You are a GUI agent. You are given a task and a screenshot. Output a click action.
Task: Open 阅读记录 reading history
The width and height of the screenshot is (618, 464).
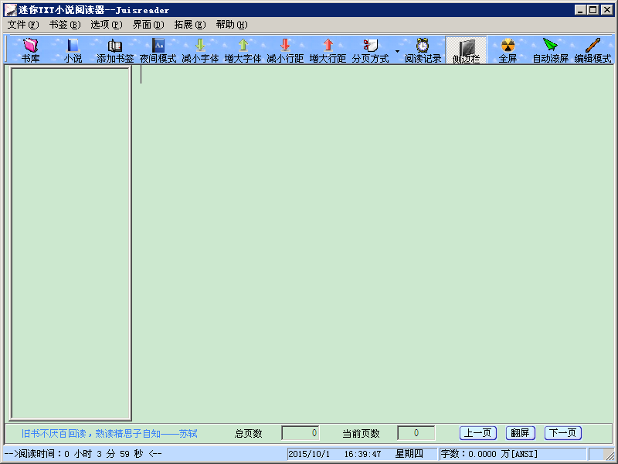coord(423,48)
